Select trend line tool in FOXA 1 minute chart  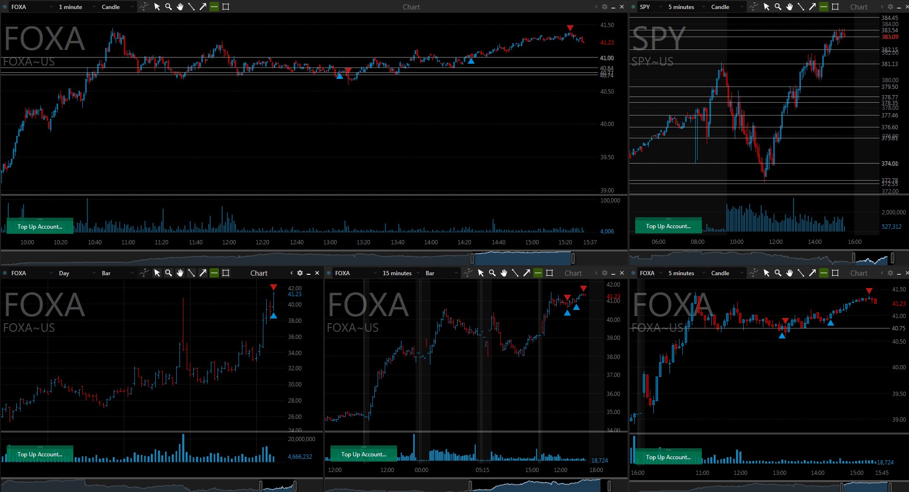[191, 7]
